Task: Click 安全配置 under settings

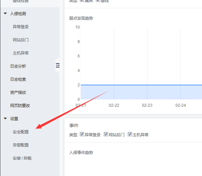Action: 21,132
